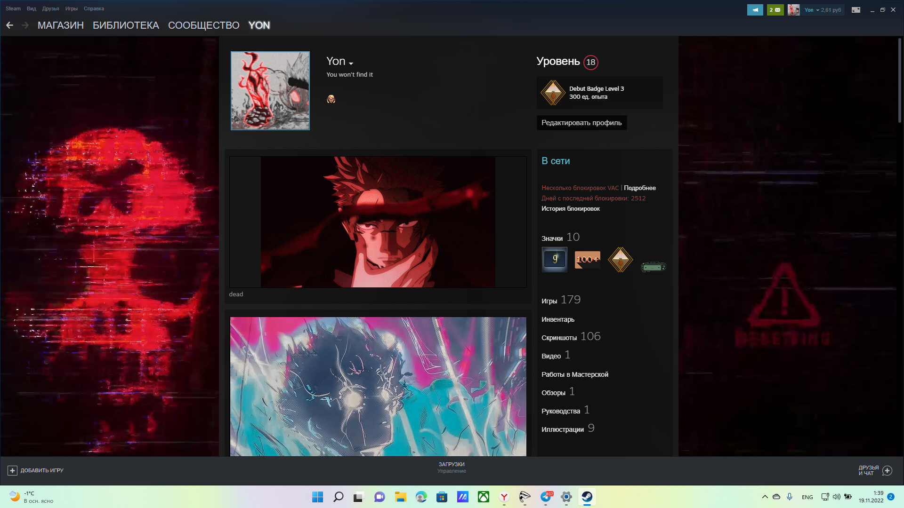Click the friends chat plus circle icon

pos(888,470)
